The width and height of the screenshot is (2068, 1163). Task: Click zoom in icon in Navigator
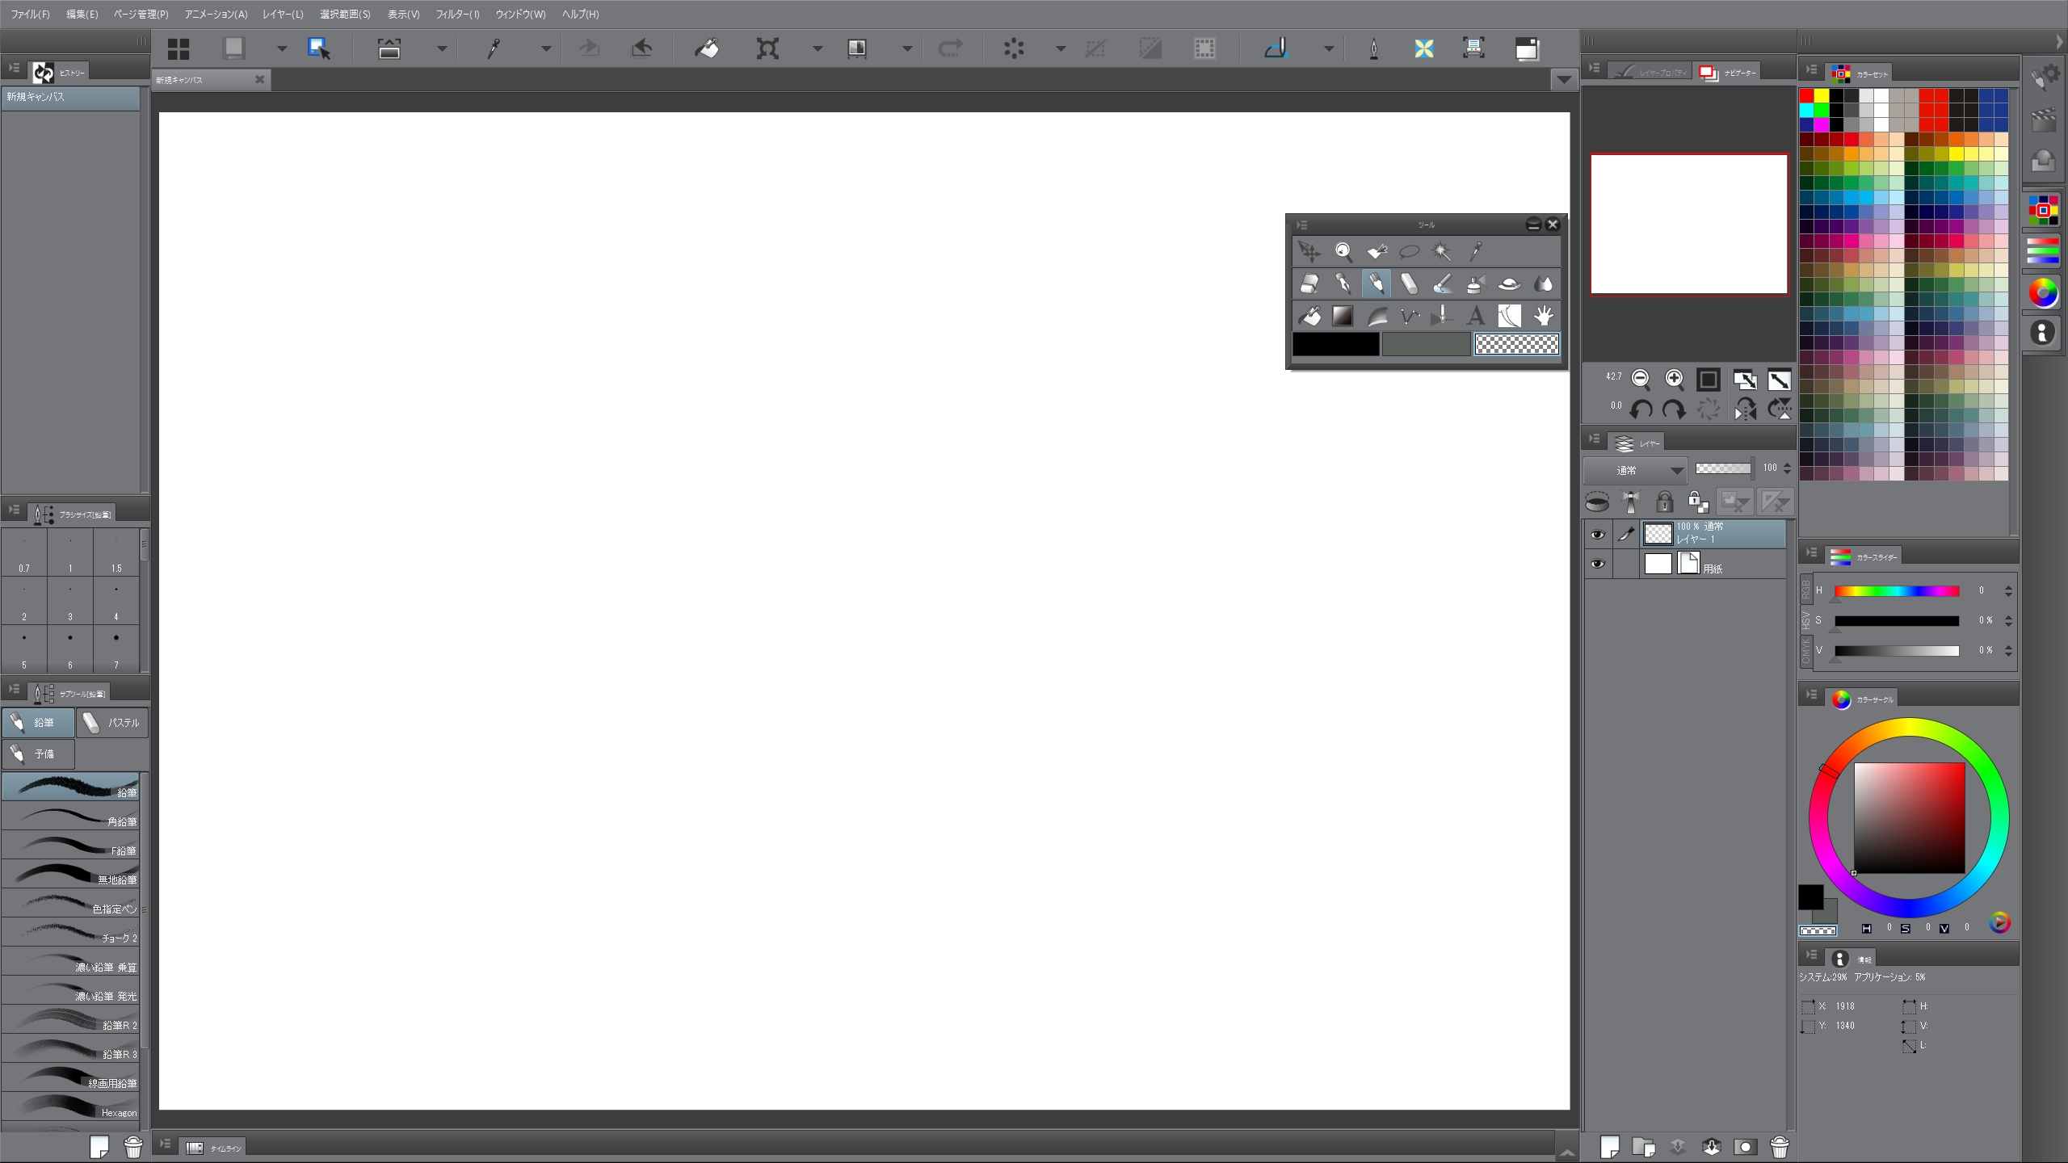(1675, 379)
